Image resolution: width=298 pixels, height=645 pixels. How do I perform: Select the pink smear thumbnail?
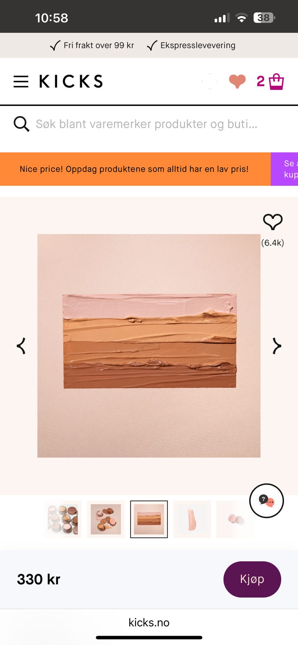click(x=192, y=519)
